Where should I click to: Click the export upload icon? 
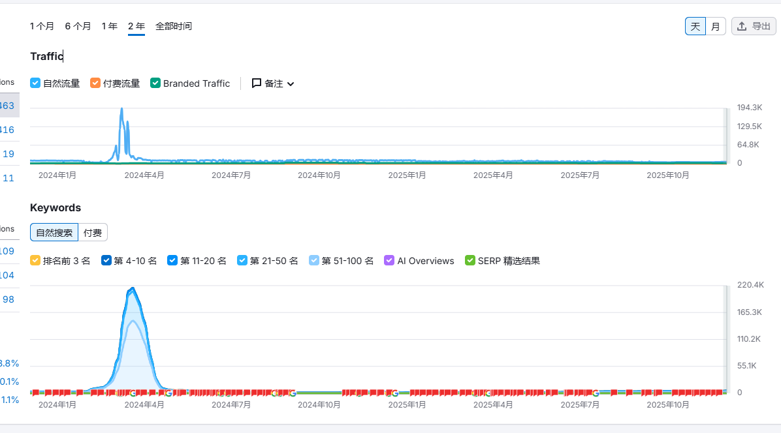tap(742, 26)
